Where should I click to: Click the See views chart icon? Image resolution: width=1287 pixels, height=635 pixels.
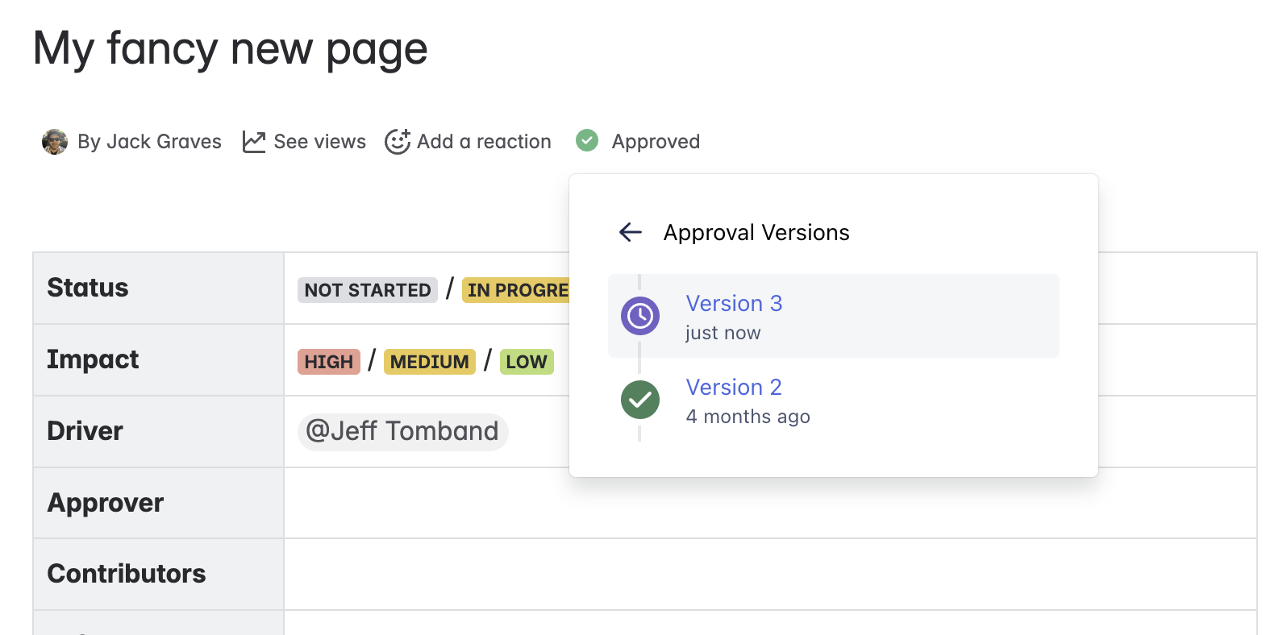click(x=254, y=142)
